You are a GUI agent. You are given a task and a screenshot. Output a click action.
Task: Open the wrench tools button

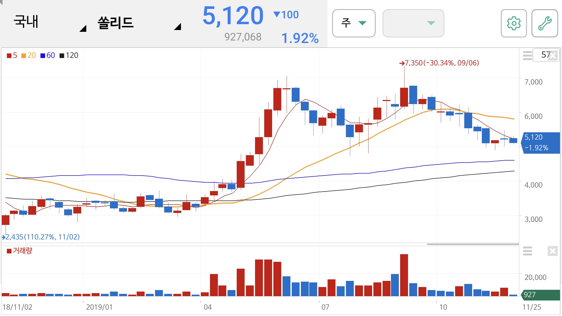coord(545,23)
